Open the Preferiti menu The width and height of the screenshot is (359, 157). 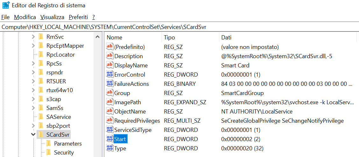click(78, 17)
